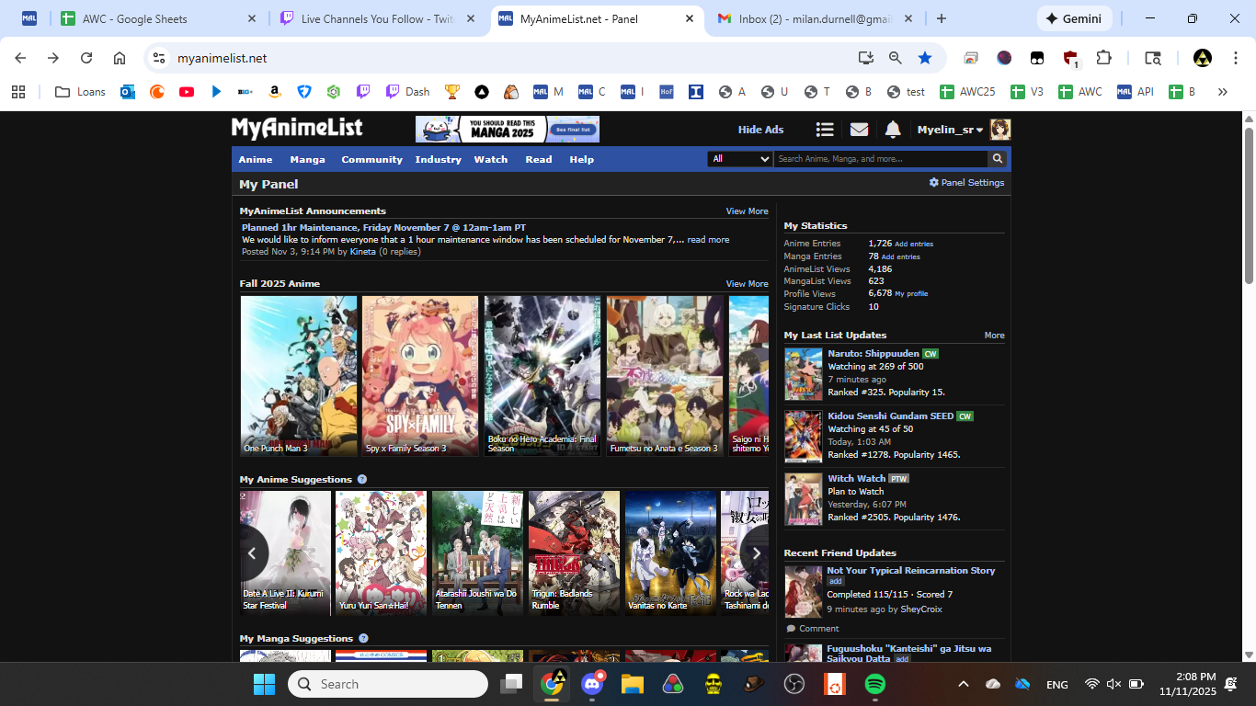Screen dimensions: 1256x706
Task: Expand the Myelin_sr user dropdown
Action: click(x=951, y=130)
